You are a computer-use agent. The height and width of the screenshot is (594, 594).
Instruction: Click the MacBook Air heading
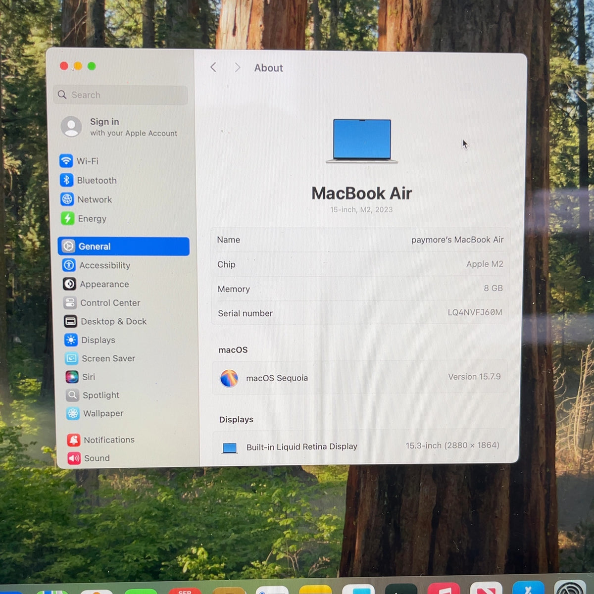point(361,193)
